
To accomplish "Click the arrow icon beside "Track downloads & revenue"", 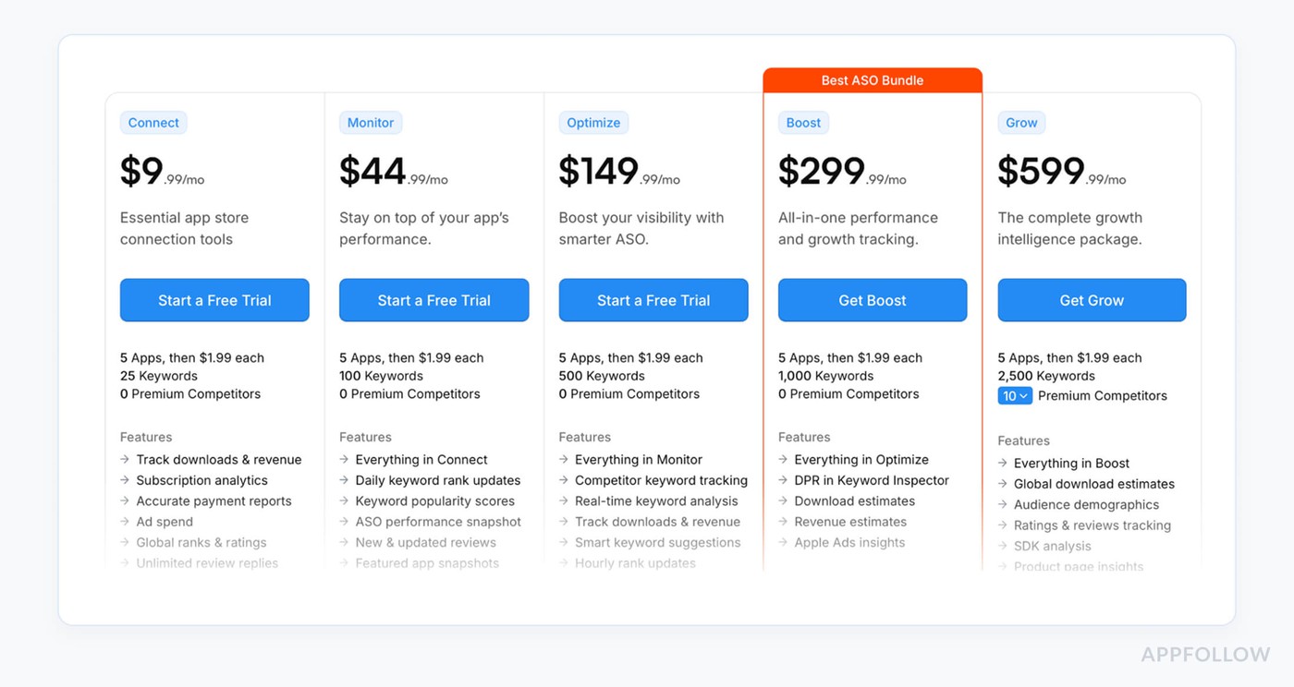I will click(123, 459).
